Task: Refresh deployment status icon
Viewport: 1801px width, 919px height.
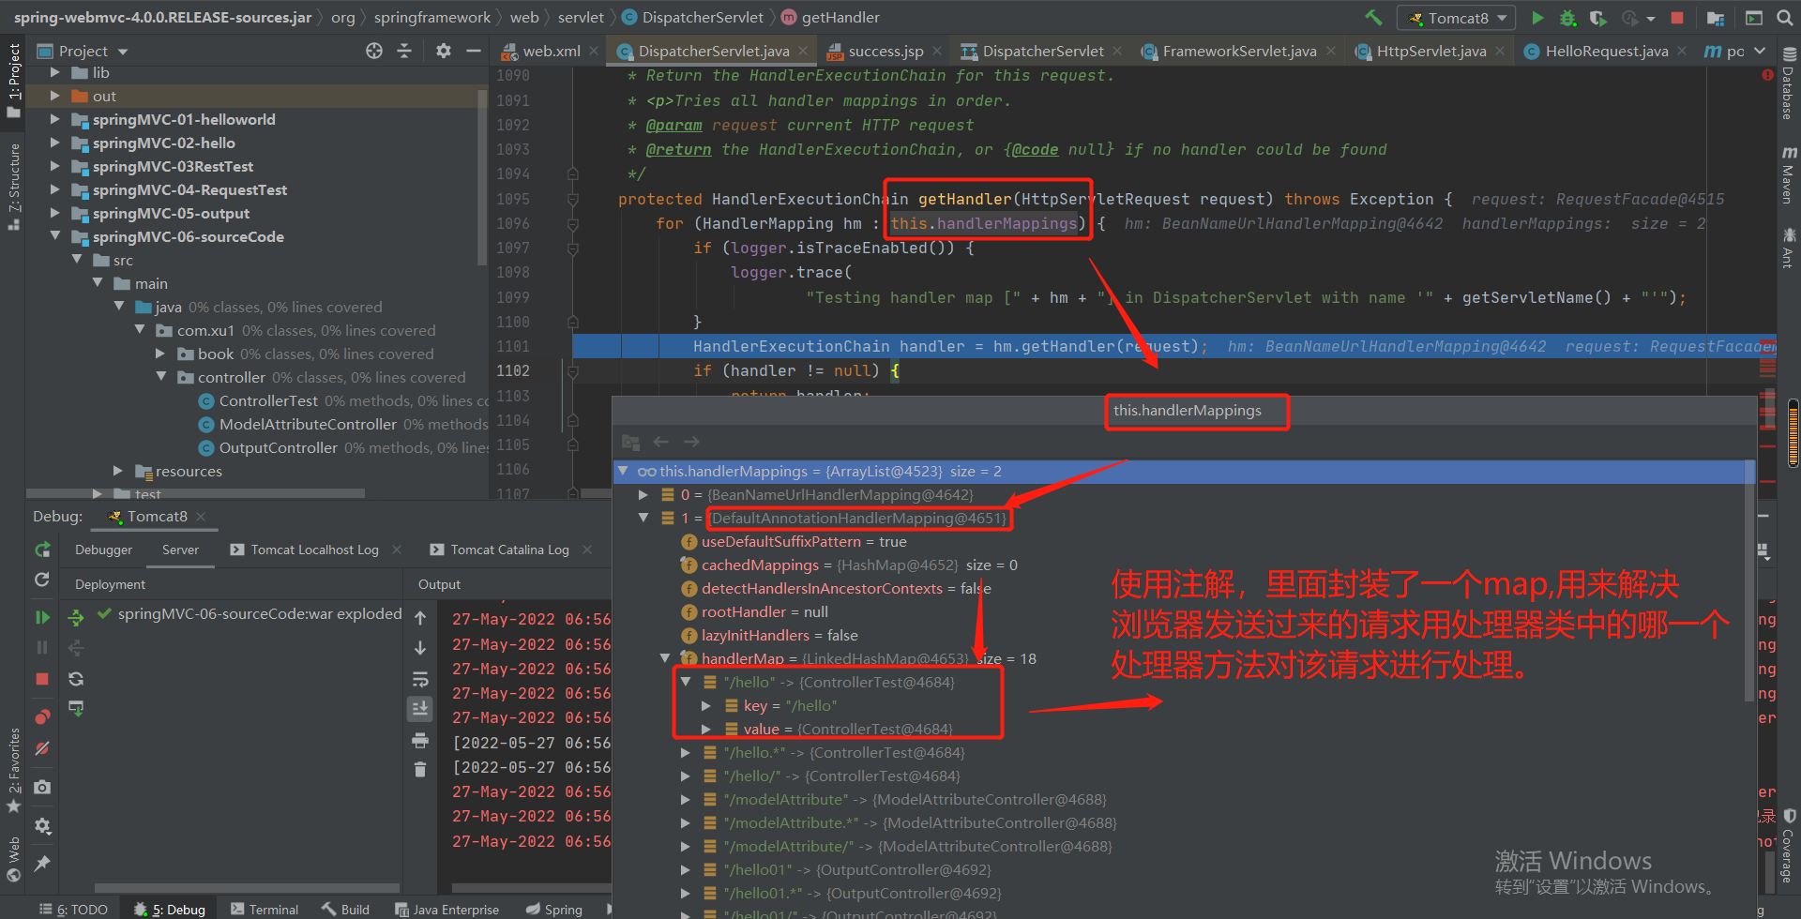Action: pos(76,678)
